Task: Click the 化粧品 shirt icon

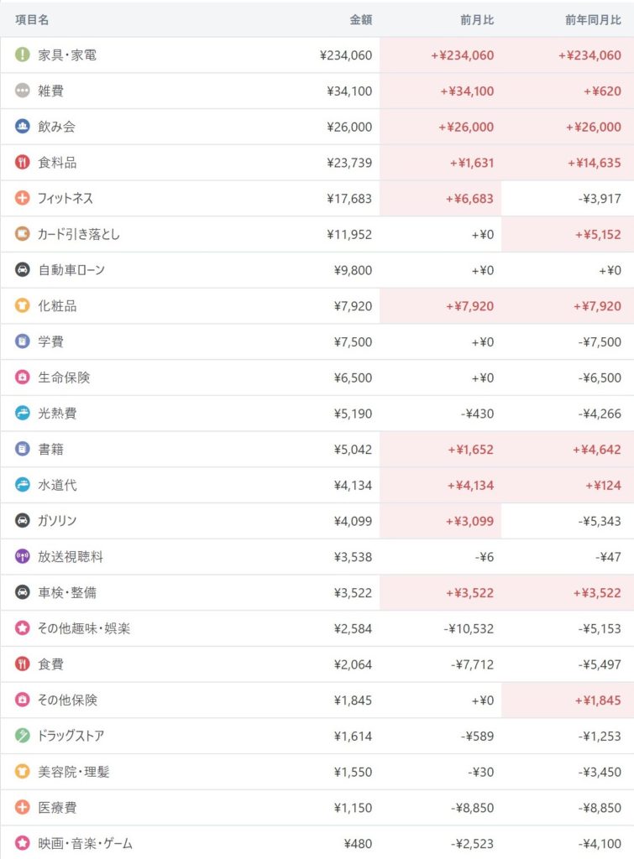Action: tap(23, 306)
